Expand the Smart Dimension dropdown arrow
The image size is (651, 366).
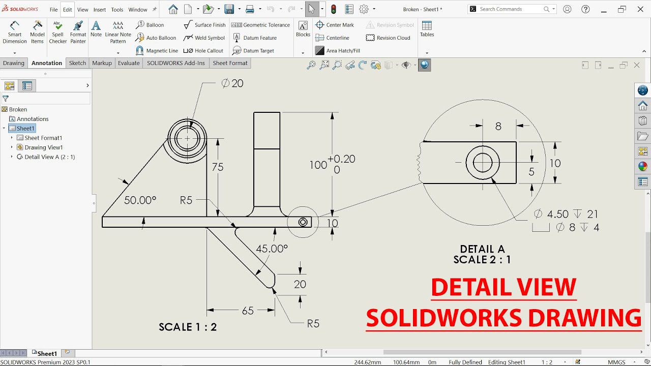[x=15, y=53]
